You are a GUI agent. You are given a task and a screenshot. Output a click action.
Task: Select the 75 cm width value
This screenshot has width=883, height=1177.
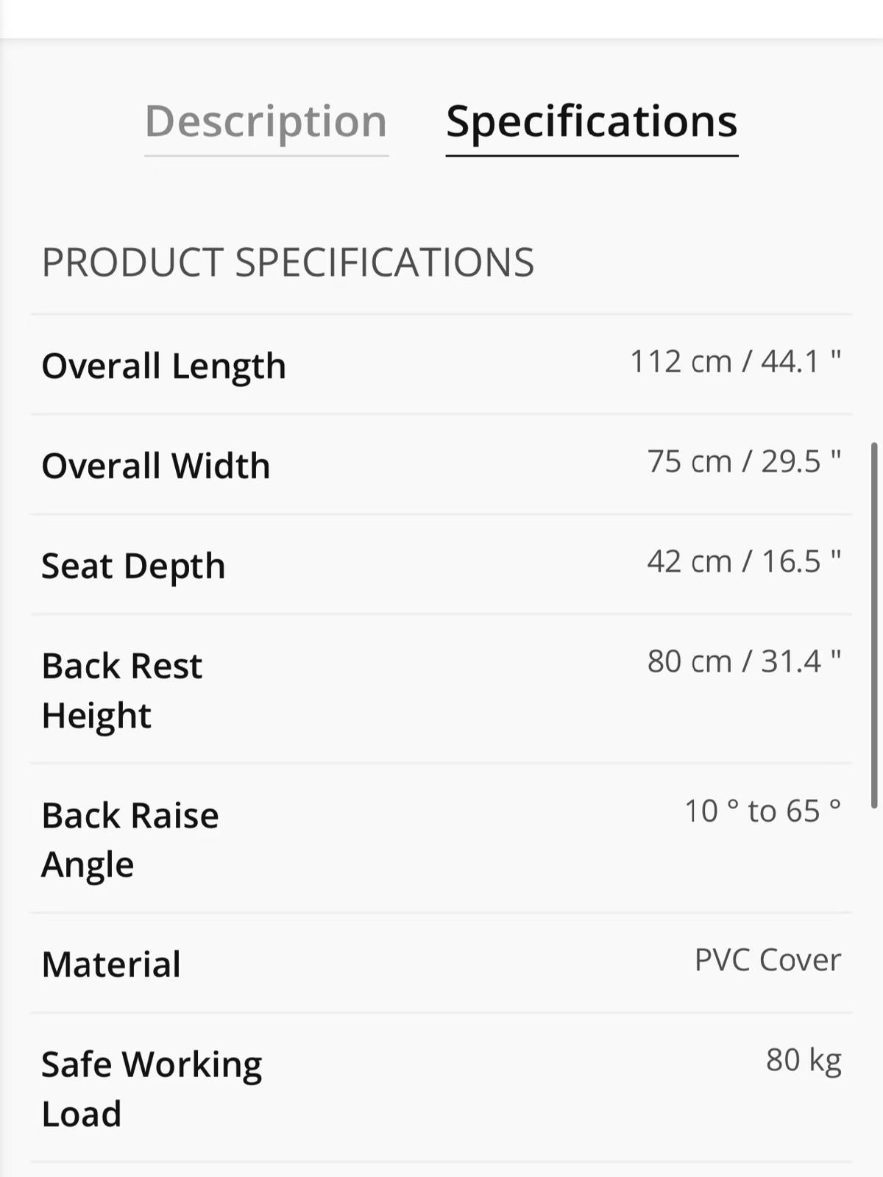pos(689,462)
